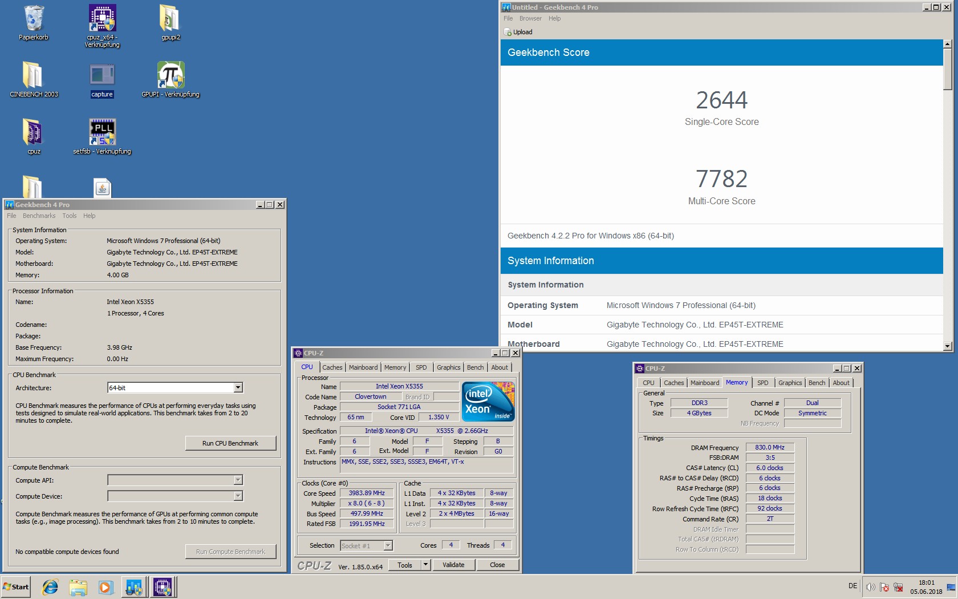The image size is (958, 599).
Task: Click the 2644 Single-Core Score value
Action: pyautogui.click(x=721, y=100)
